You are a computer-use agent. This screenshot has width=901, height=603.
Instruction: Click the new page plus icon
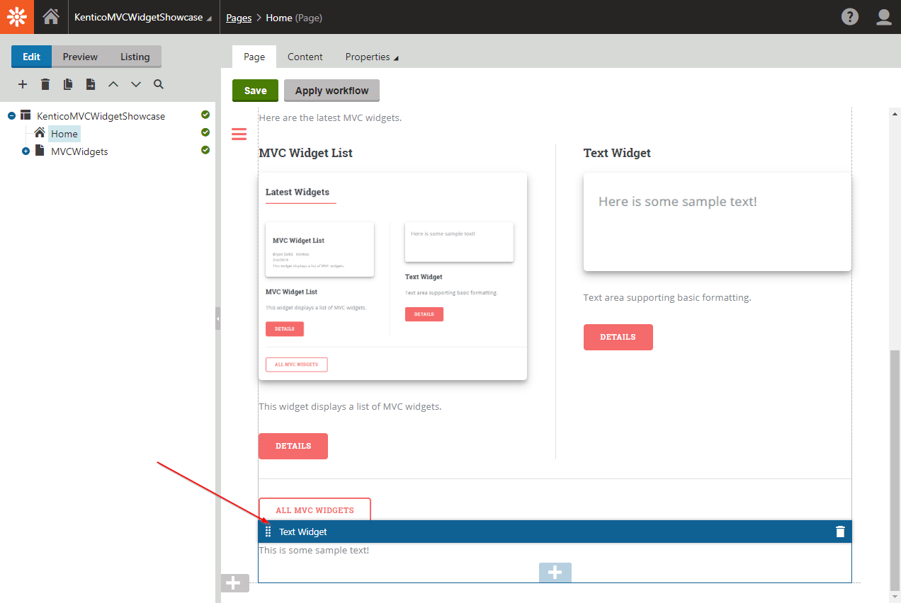coord(23,84)
